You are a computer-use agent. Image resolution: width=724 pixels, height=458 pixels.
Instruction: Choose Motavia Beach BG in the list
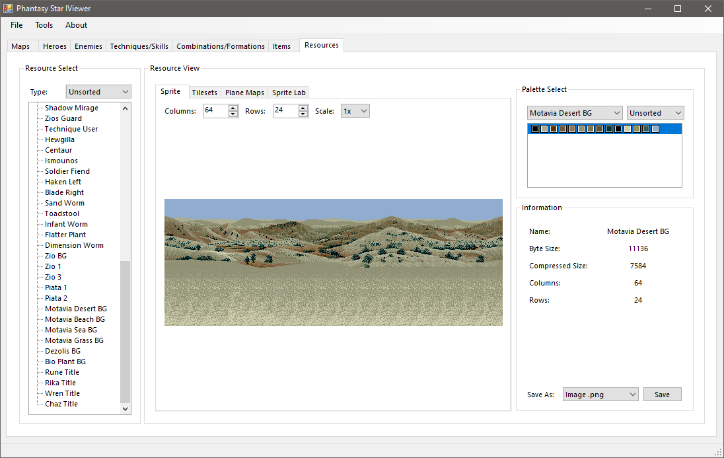point(75,319)
